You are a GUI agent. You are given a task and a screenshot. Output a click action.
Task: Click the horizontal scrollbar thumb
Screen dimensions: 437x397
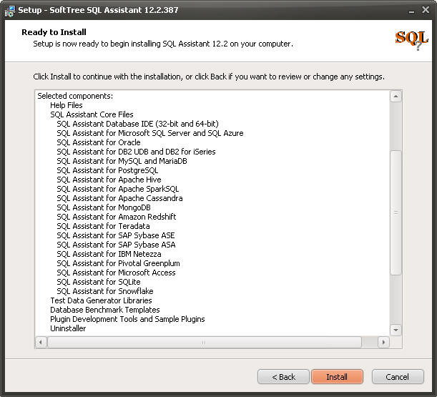(205, 342)
